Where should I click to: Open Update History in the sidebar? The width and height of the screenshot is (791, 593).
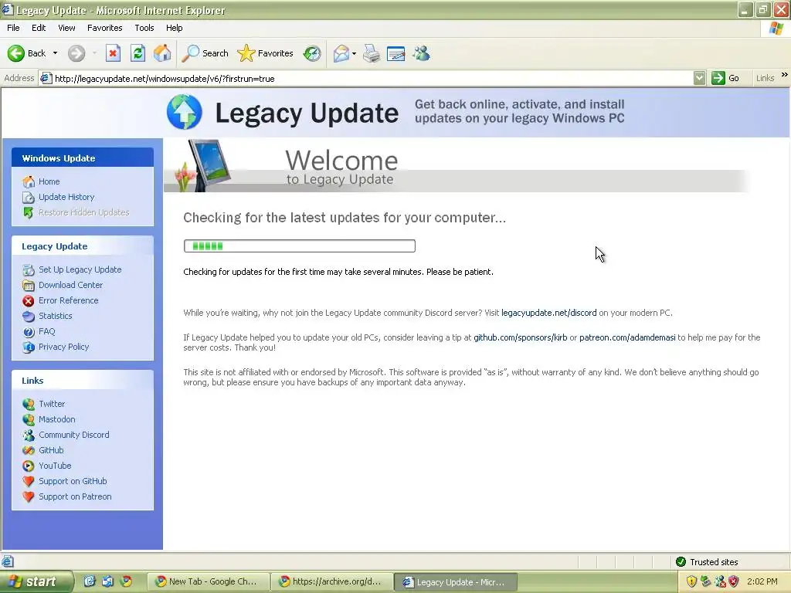click(66, 197)
